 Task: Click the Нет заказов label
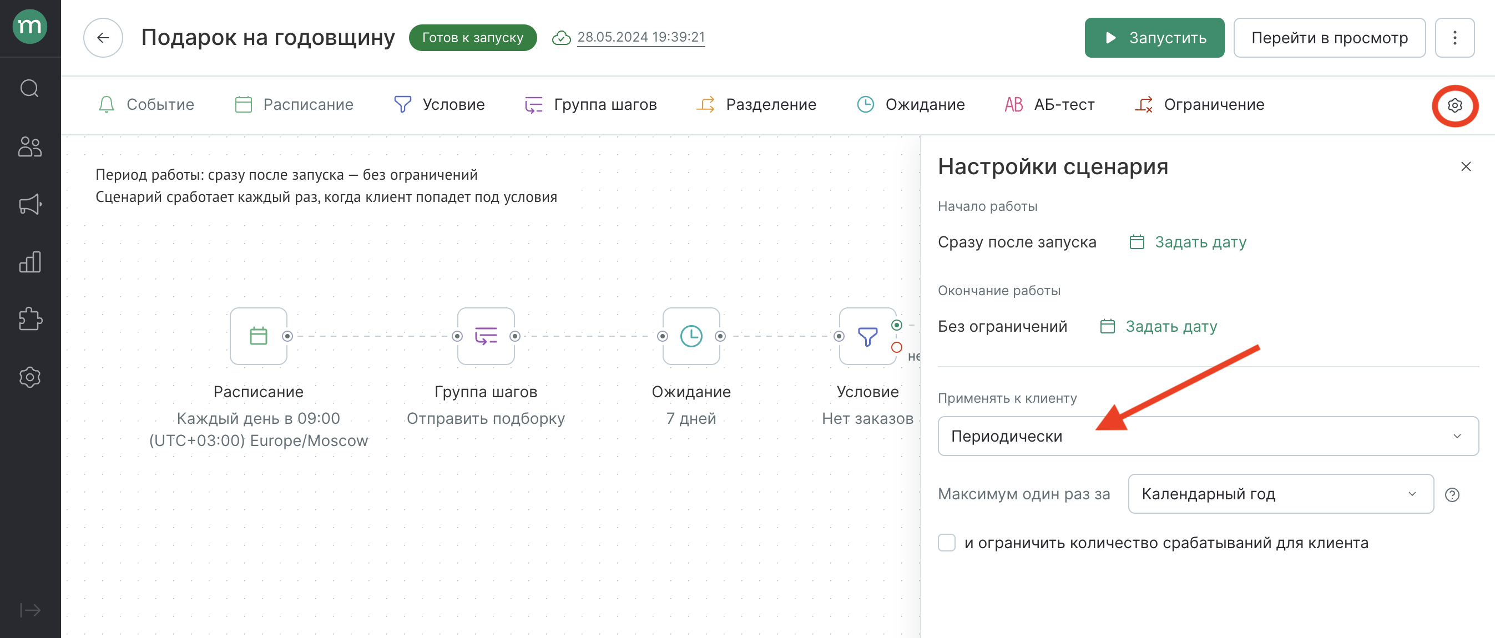pyautogui.click(x=867, y=419)
